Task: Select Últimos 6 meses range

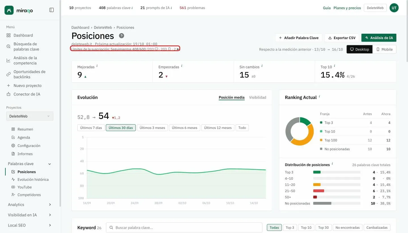Action: coord(185,128)
